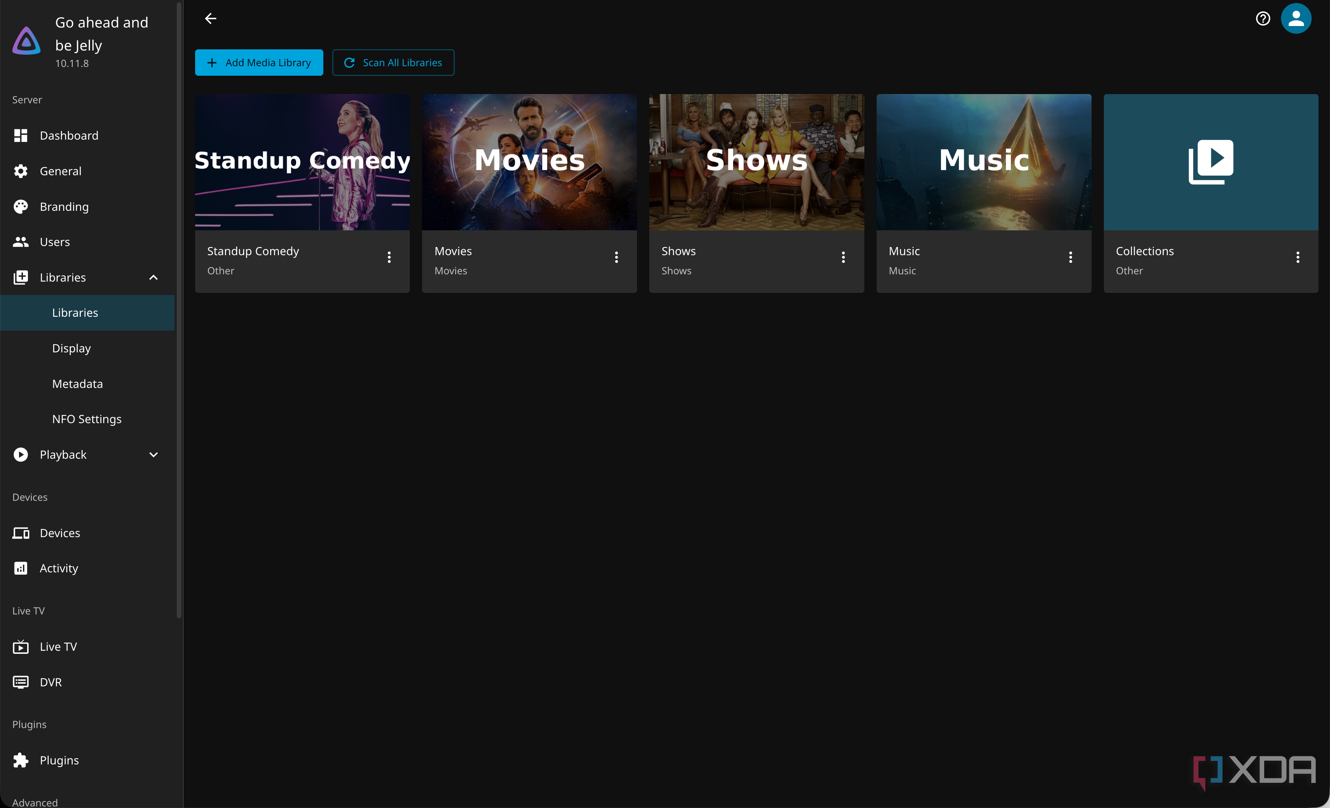Viewport: 1330px width, 808px height.
Task: Click the Users people icon
Action: point(21,242)
